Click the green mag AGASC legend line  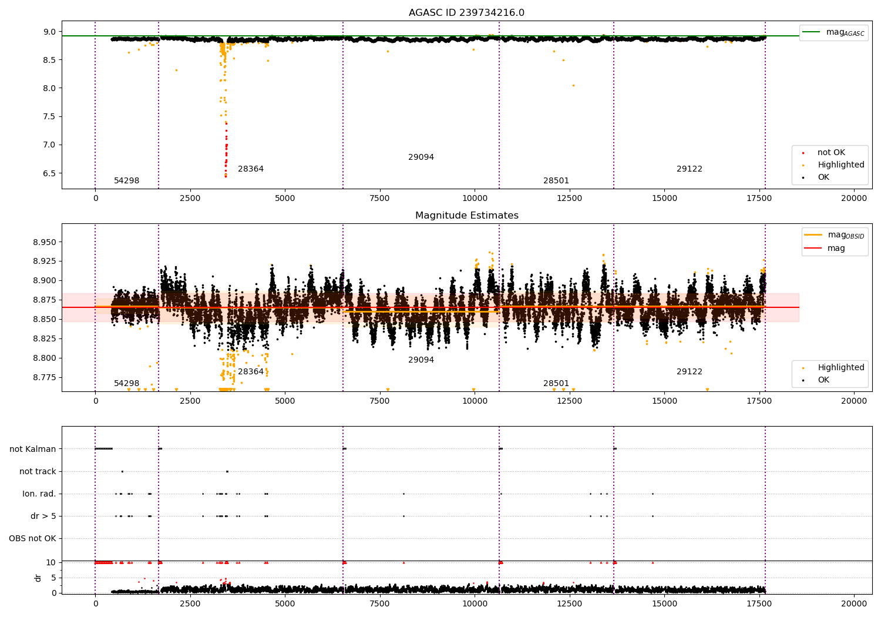[x=812, y=32]
